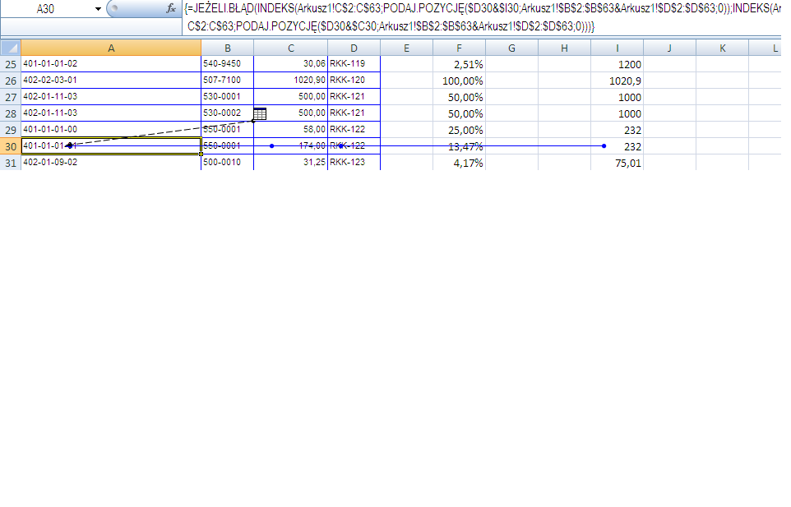This screenshot has width=791, height=507.
Task: Open the Name Box dropdown arrow
Action: coord(98,9)
